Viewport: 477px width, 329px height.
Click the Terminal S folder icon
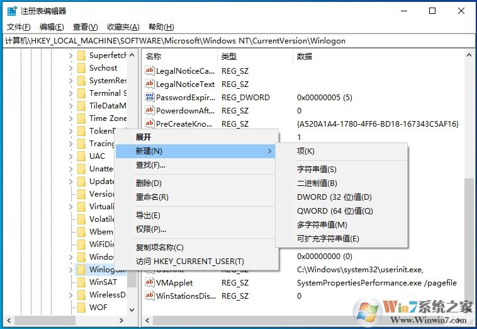tap(81, 93)
